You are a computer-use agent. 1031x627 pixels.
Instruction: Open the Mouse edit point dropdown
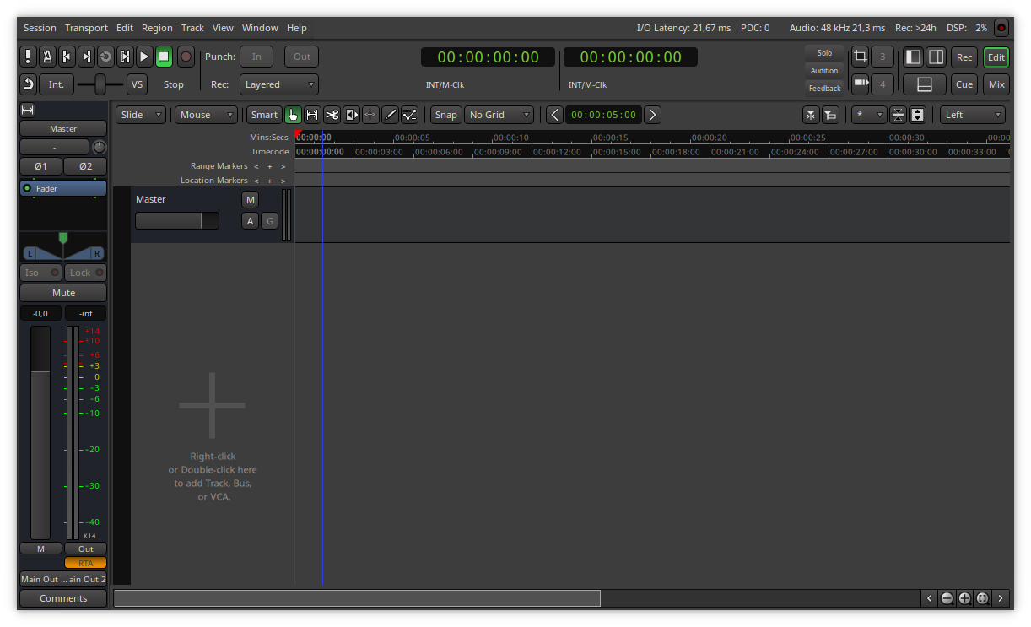point(207,115)
